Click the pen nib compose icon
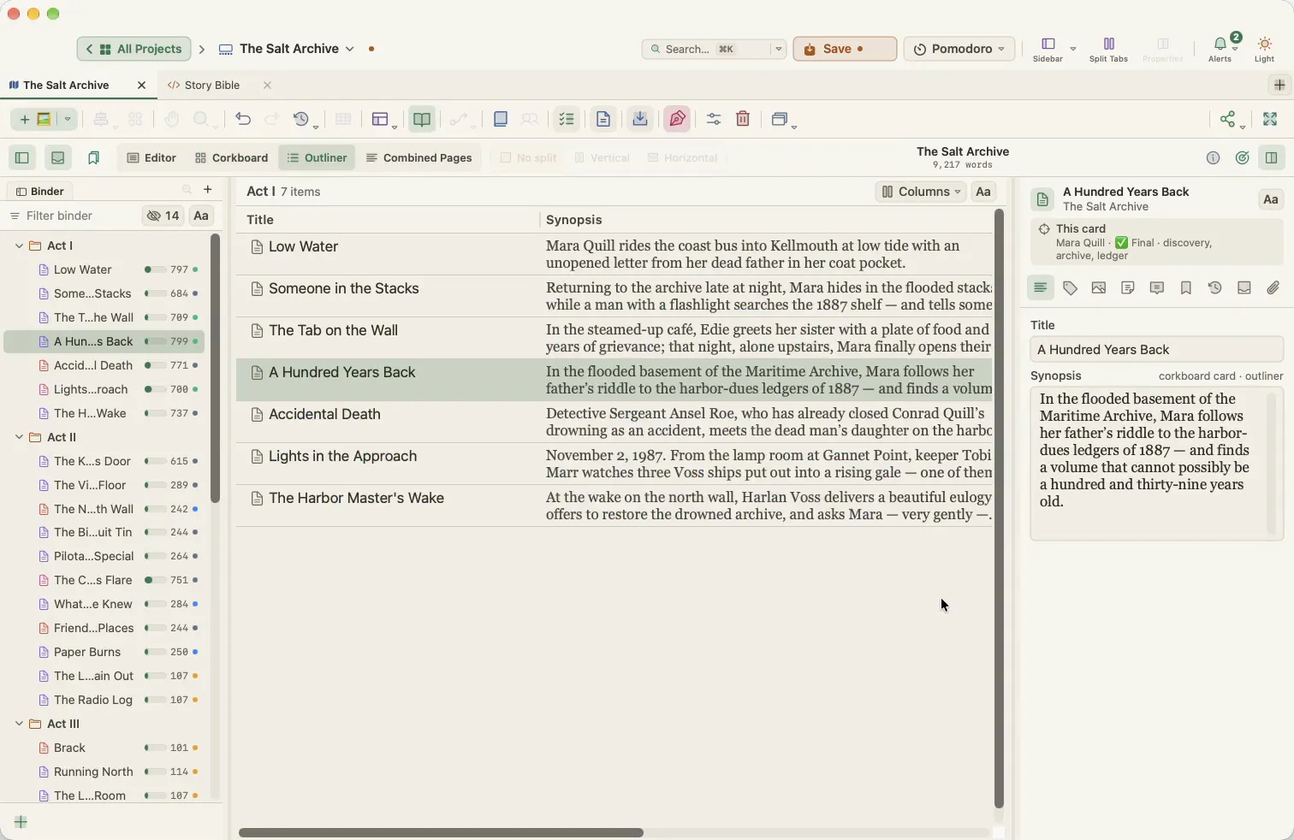1294x840 pixels. (x=677, y=120)
